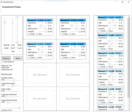Click Element 1 MaxCogLoad slider

76,52
